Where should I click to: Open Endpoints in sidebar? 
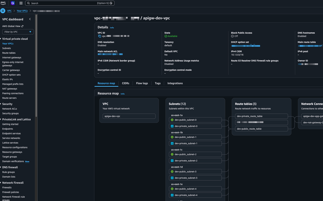[8, 129]
